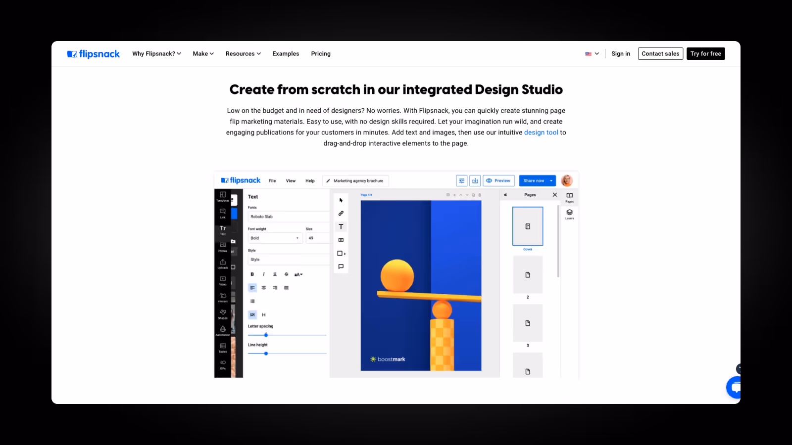Click the Try for free button
Screen dimensions: 792x445
[x=706, y=54]
